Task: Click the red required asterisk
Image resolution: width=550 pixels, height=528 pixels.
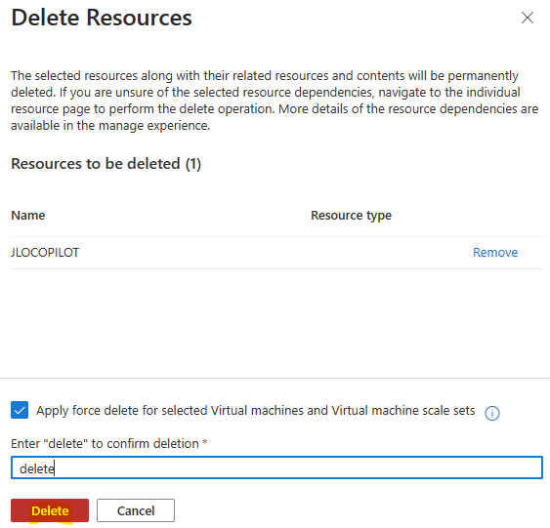Action: [x=205, y=442]
